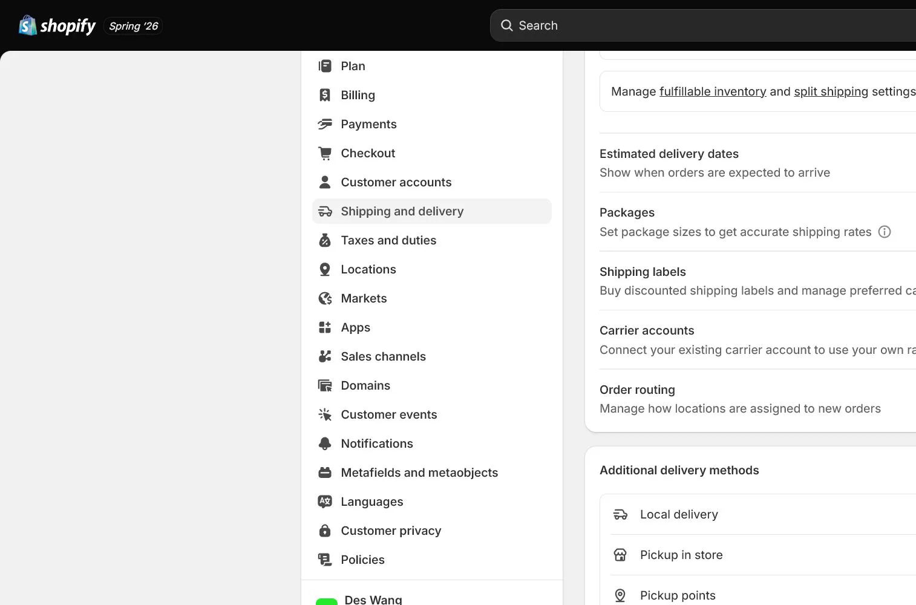Click the Notifications bell icon

(325, 443)
